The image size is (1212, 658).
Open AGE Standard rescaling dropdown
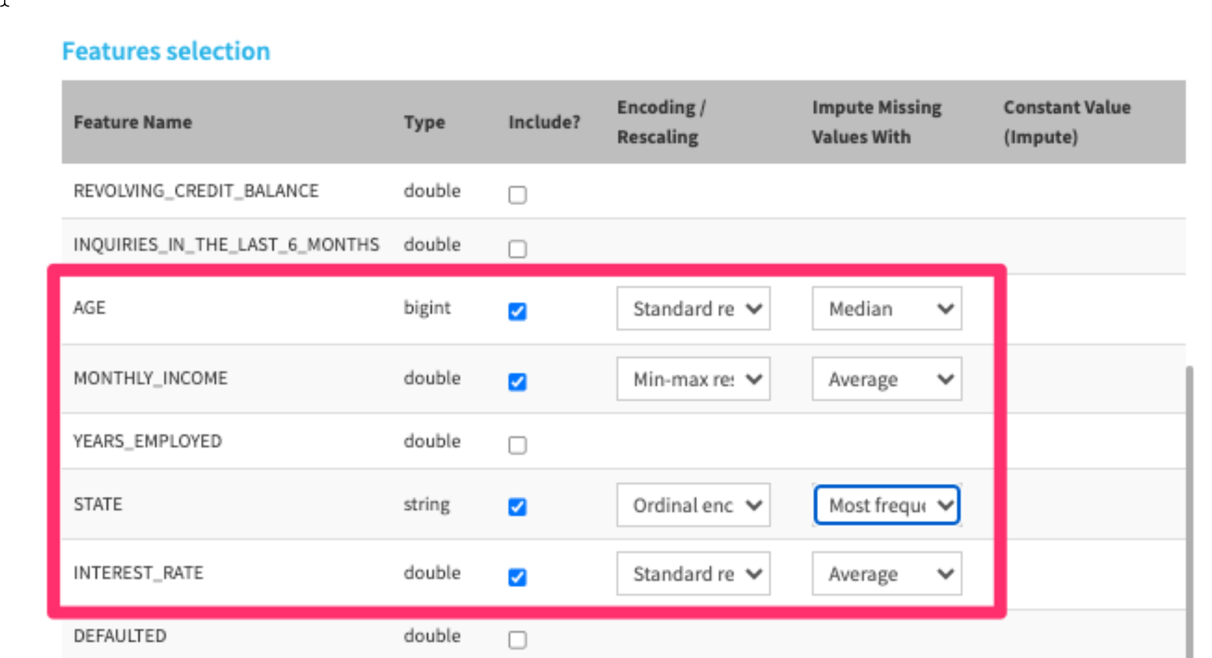pyautogui.click(x=693, y=308)
